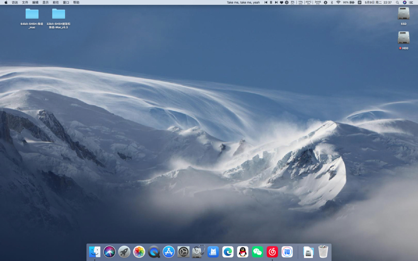The width and height of the screenshot is (418, 261).
Task: Launch QQ penguin app
Action: tap(243, 251)
